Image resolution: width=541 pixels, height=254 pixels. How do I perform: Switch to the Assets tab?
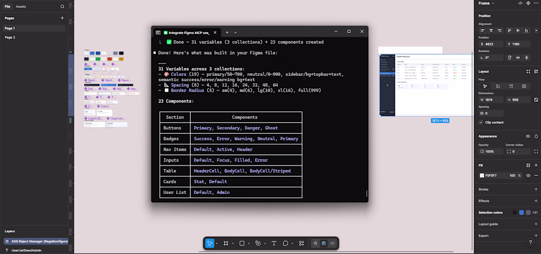21,6
